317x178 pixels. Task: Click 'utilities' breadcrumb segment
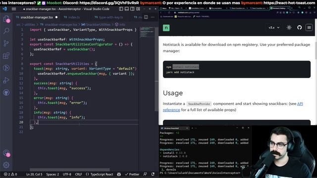tap(30, 24)
